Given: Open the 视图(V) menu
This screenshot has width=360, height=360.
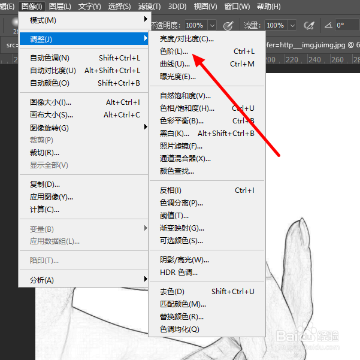Looking at the screenshot, I should 205,7.
